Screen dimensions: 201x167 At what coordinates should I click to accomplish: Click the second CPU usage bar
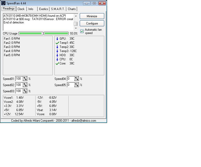(x=56, y=34)
